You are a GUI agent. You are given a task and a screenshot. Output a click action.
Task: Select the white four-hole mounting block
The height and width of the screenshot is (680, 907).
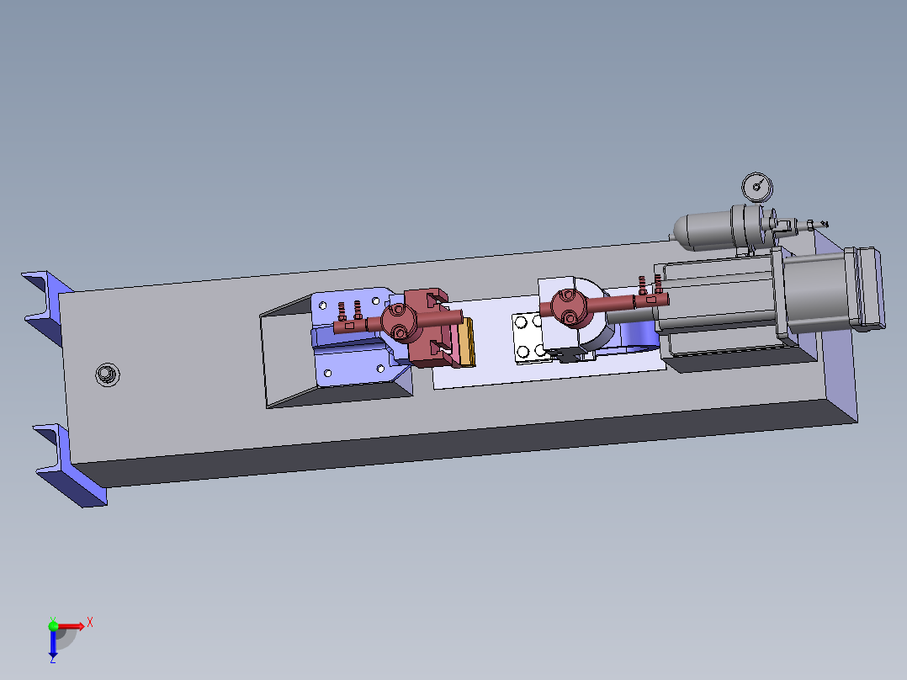[529, 338]
